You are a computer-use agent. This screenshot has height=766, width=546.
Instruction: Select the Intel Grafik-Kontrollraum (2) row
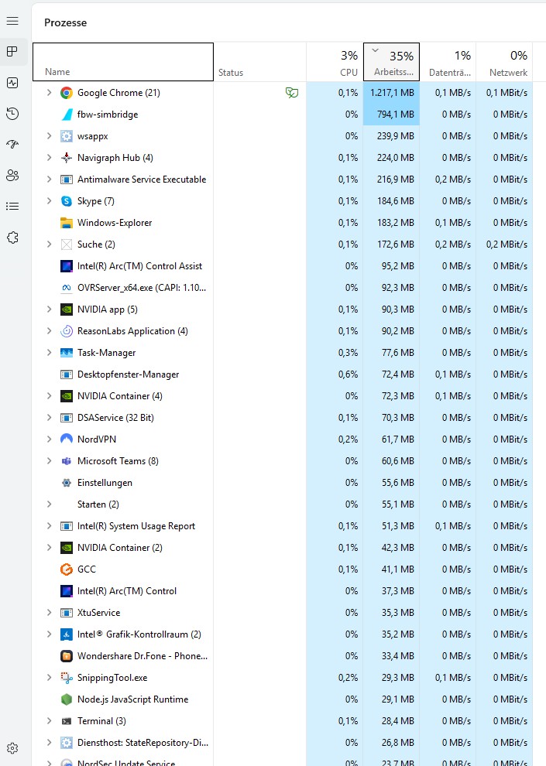283,634
